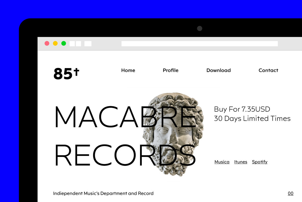
Task: Follow the Musica link
Action: 222,162
